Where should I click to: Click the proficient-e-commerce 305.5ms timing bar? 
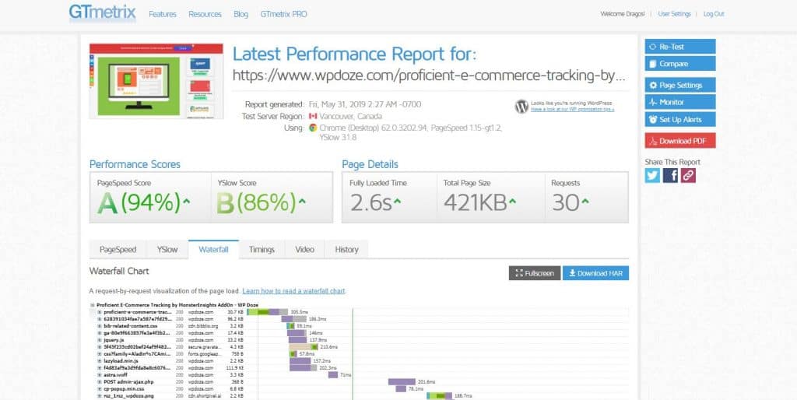click(x=268, y=311)
